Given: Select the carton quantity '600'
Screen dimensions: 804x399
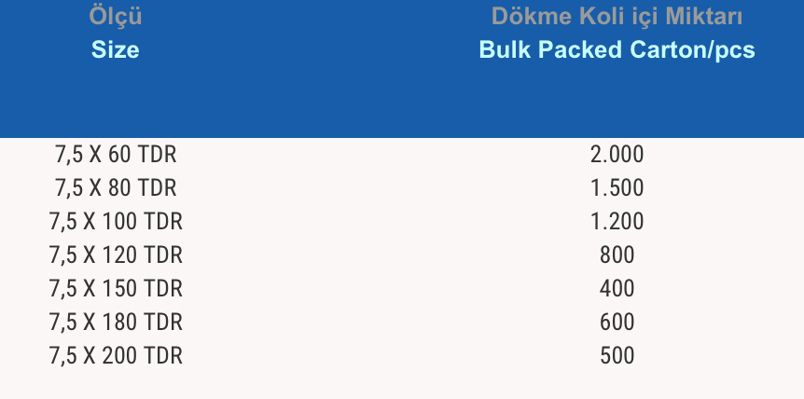Looking at the screenshot, I should [x=617, y=323].
